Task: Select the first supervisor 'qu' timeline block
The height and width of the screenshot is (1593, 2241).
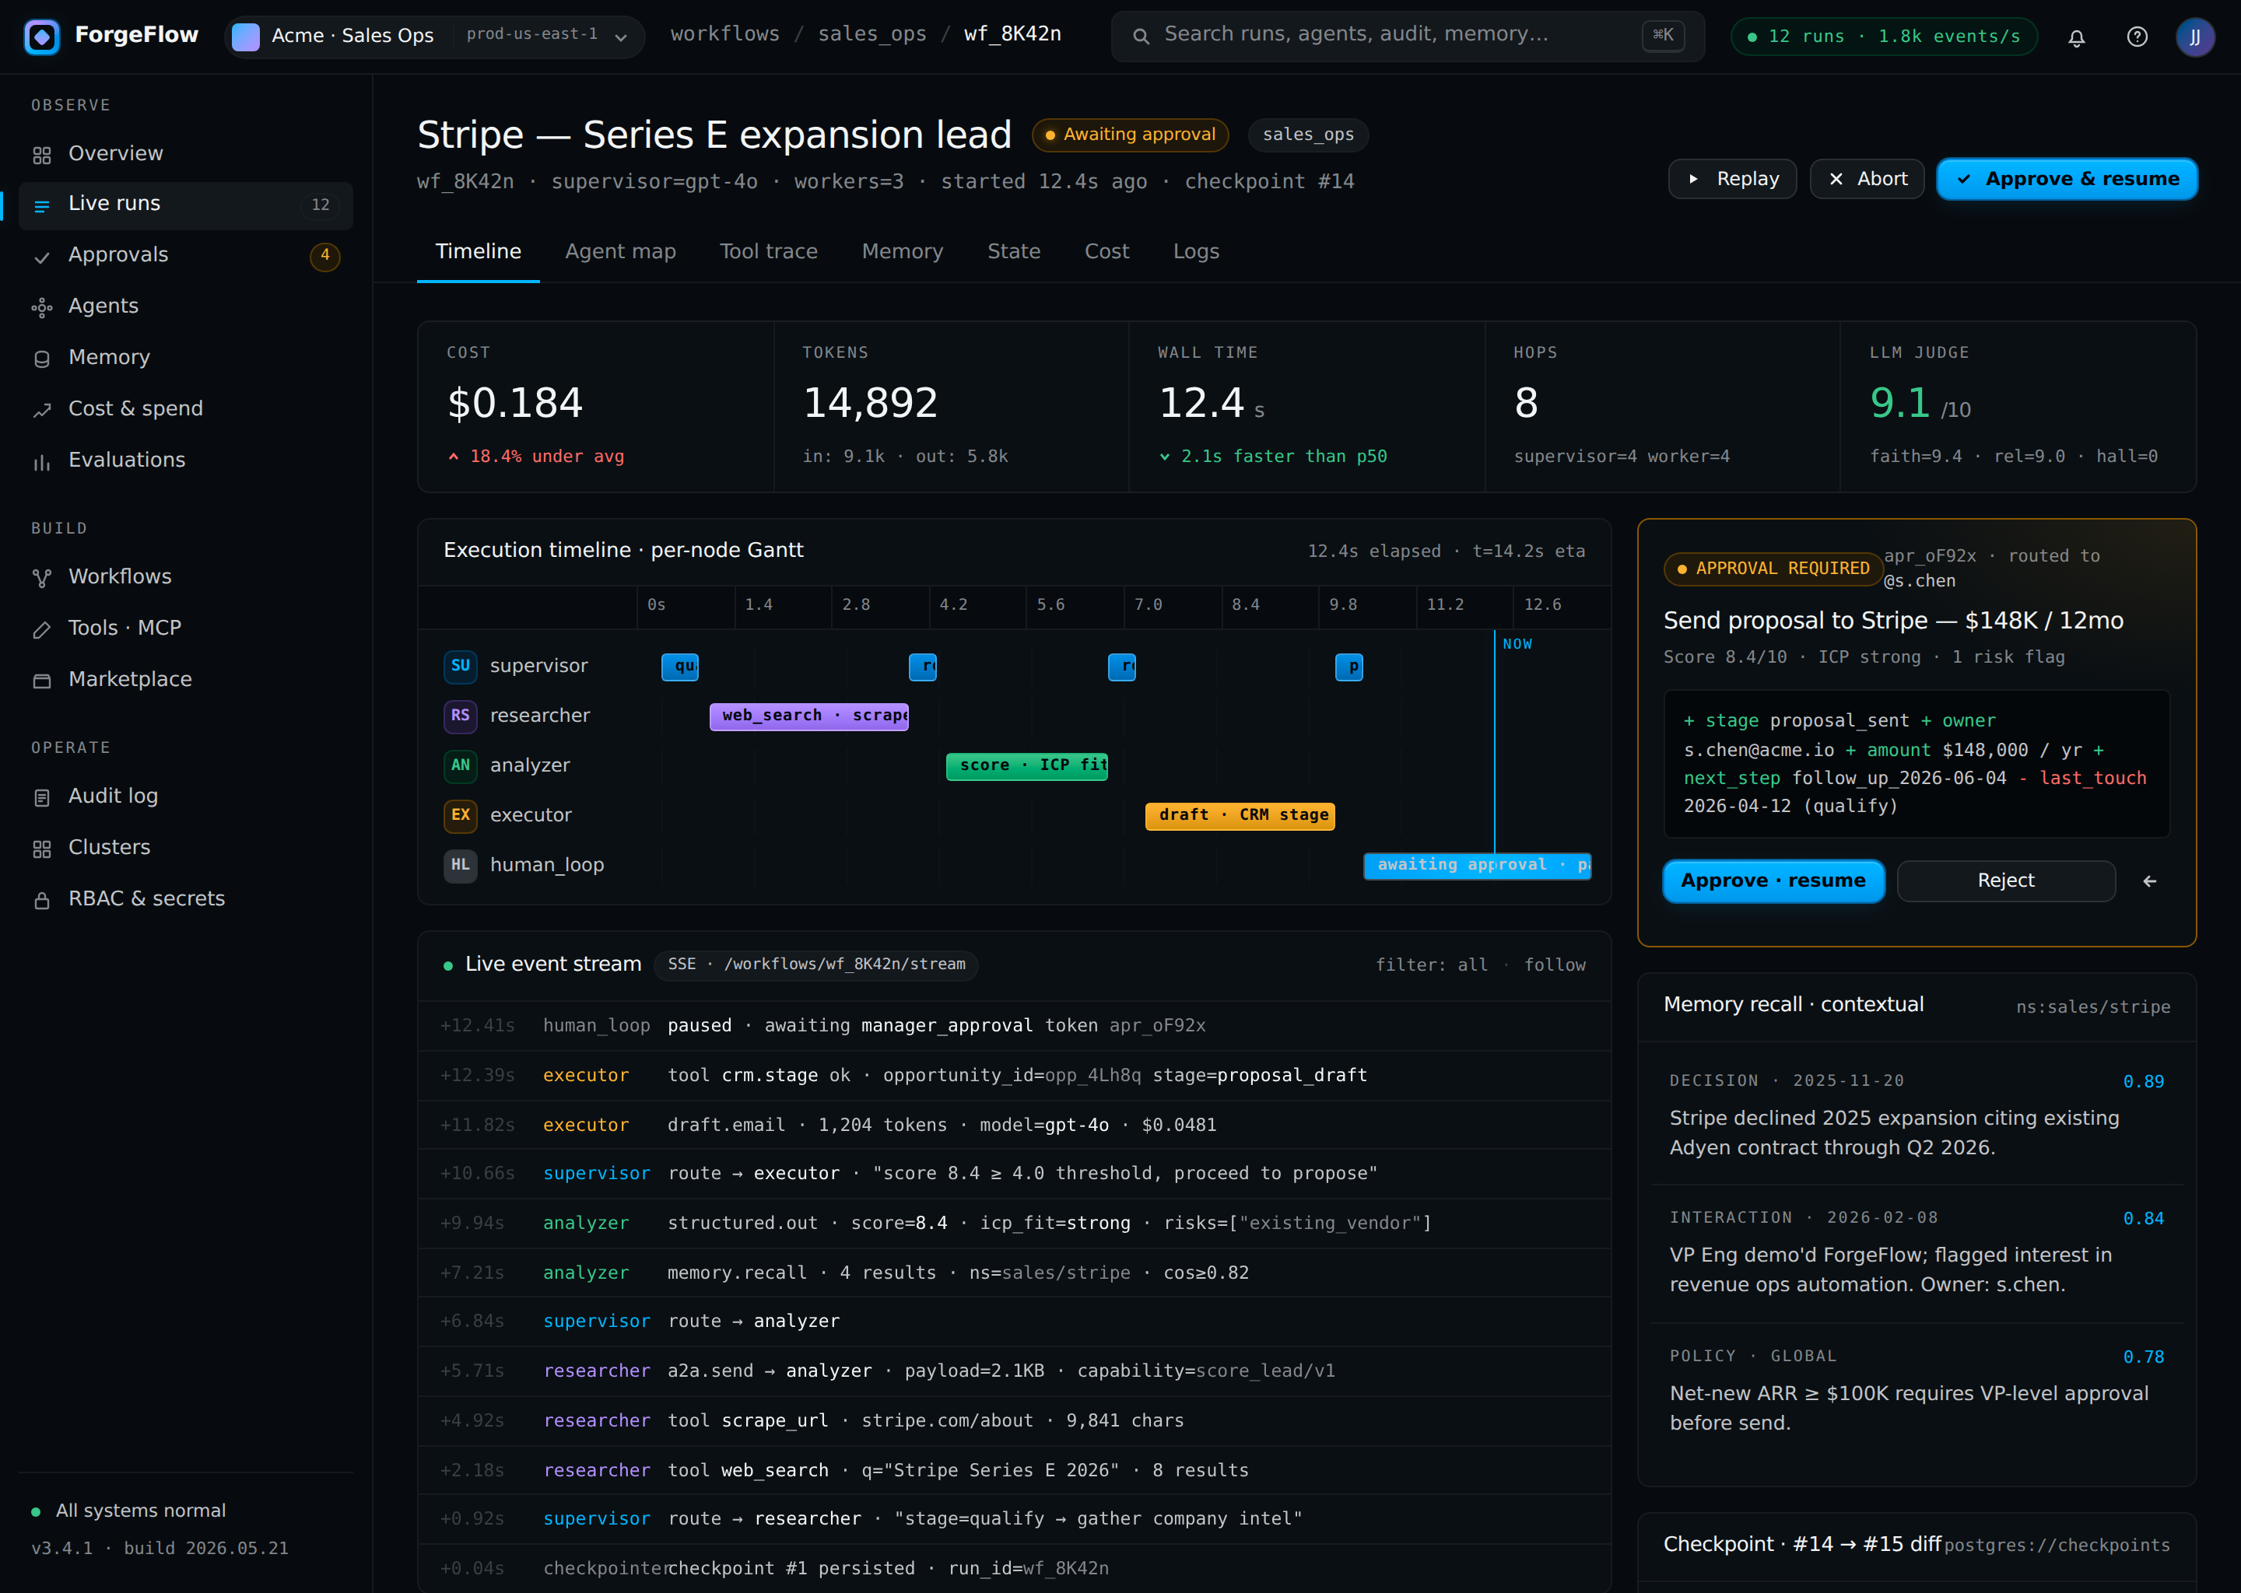Action: click(680, 667)
